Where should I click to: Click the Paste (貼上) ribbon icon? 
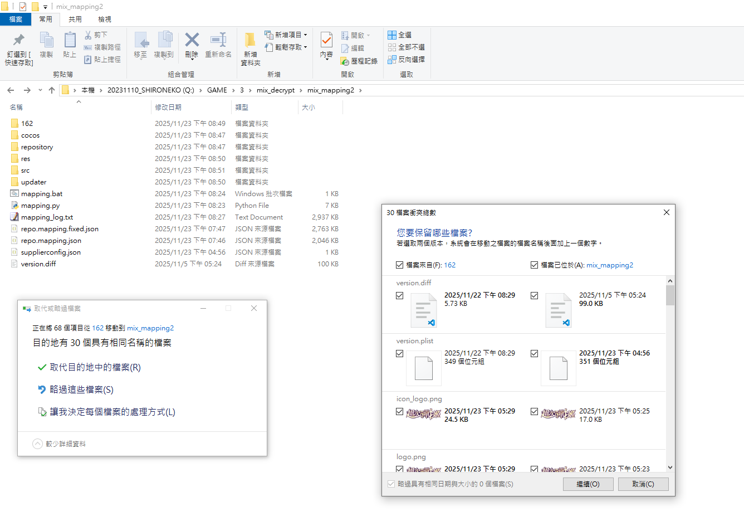[70, 41]
